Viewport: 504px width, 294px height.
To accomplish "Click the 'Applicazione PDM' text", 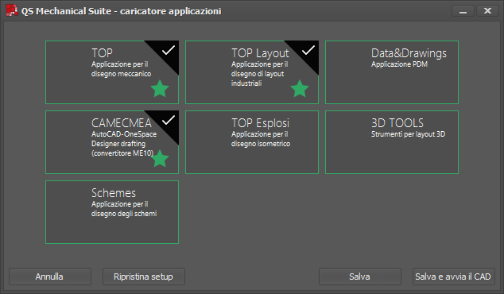I will pos(399,64).
